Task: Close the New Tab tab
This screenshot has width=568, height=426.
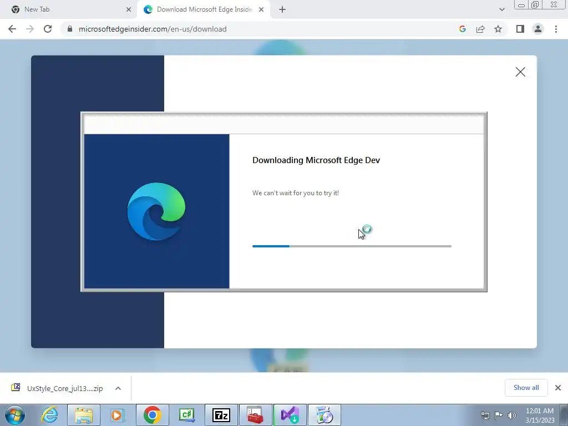Action: click(x=129, y=10)
